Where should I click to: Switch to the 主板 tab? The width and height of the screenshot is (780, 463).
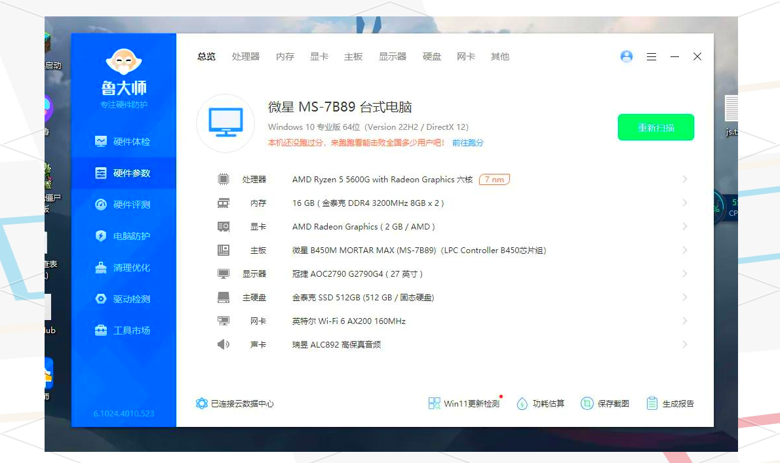click(353, 57)
